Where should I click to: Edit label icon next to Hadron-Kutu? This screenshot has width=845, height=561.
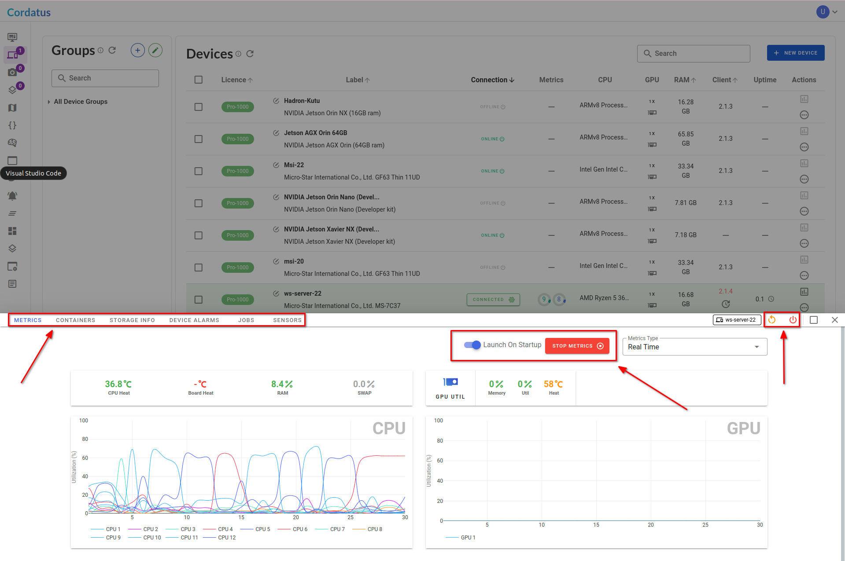[276, 101]
